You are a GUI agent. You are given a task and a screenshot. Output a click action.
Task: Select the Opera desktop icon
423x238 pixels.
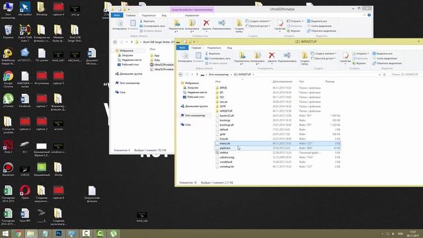pos(25,192)
